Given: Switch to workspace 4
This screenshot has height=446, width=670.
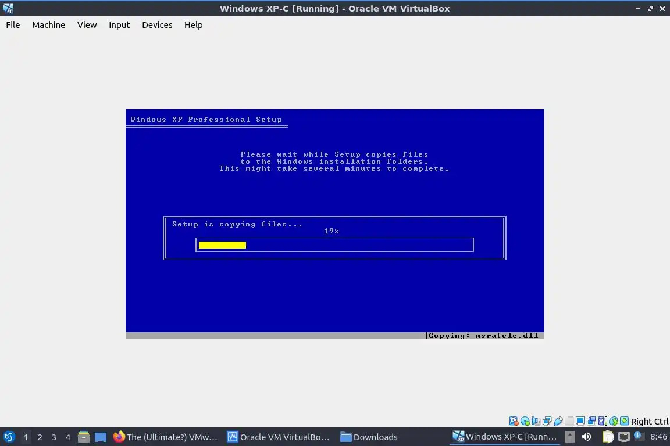Looking at the screenshot, I should 67,437.
